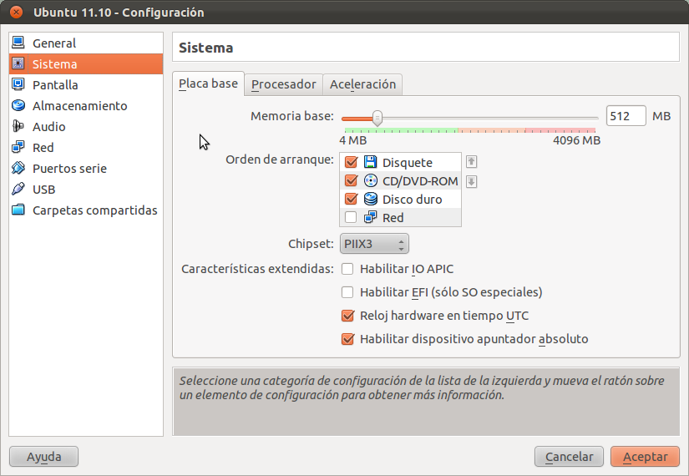Click the red zone of memory slider track
The width and height of the screenshot is (689, 476).
point(560,130)
